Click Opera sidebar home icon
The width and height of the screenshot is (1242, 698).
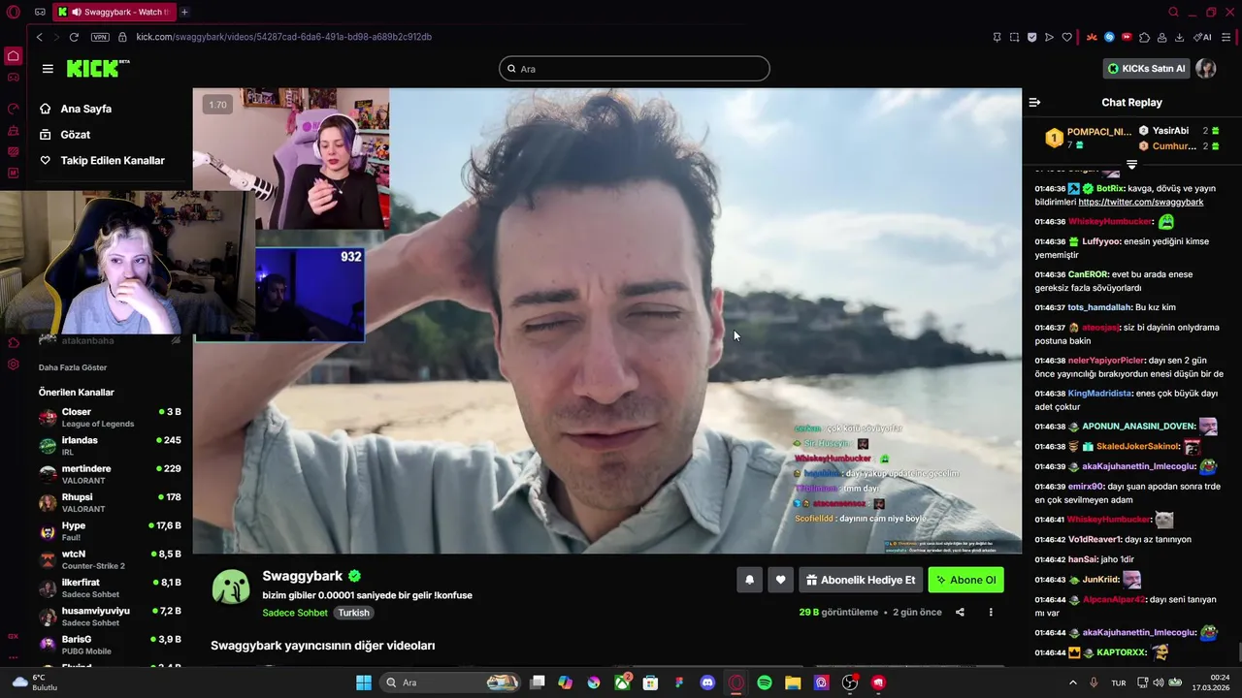13,55
